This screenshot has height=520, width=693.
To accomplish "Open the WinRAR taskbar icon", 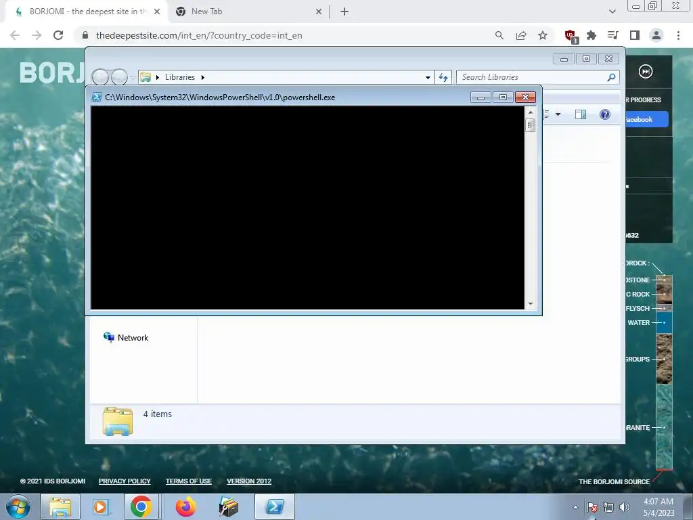I will (x=229, y=506).
